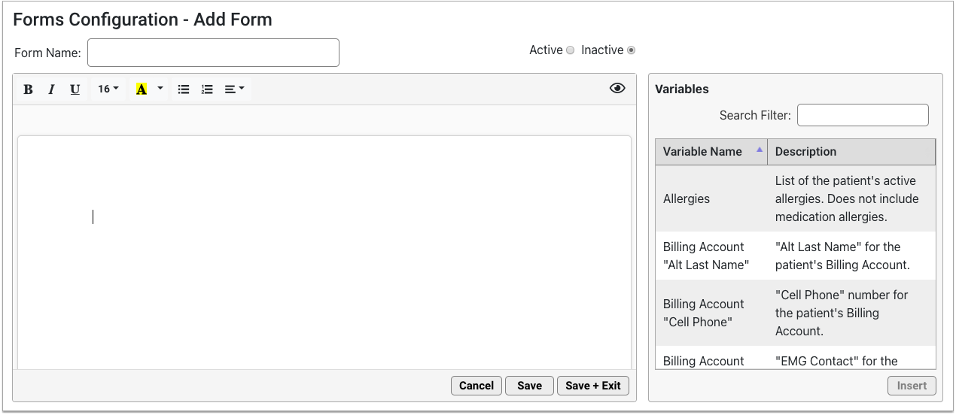This screenshot has width=956, height=415.
Task: Insert a bulleted list
Action: pos(184,89)
